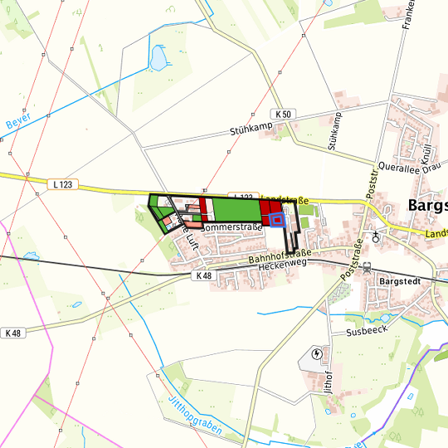Click the train station icon near Bargstedt

pyautogui.click(x=368, y=268)
